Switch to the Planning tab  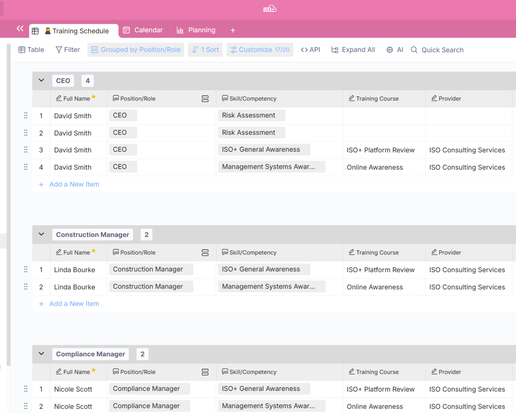coord(196,30)
